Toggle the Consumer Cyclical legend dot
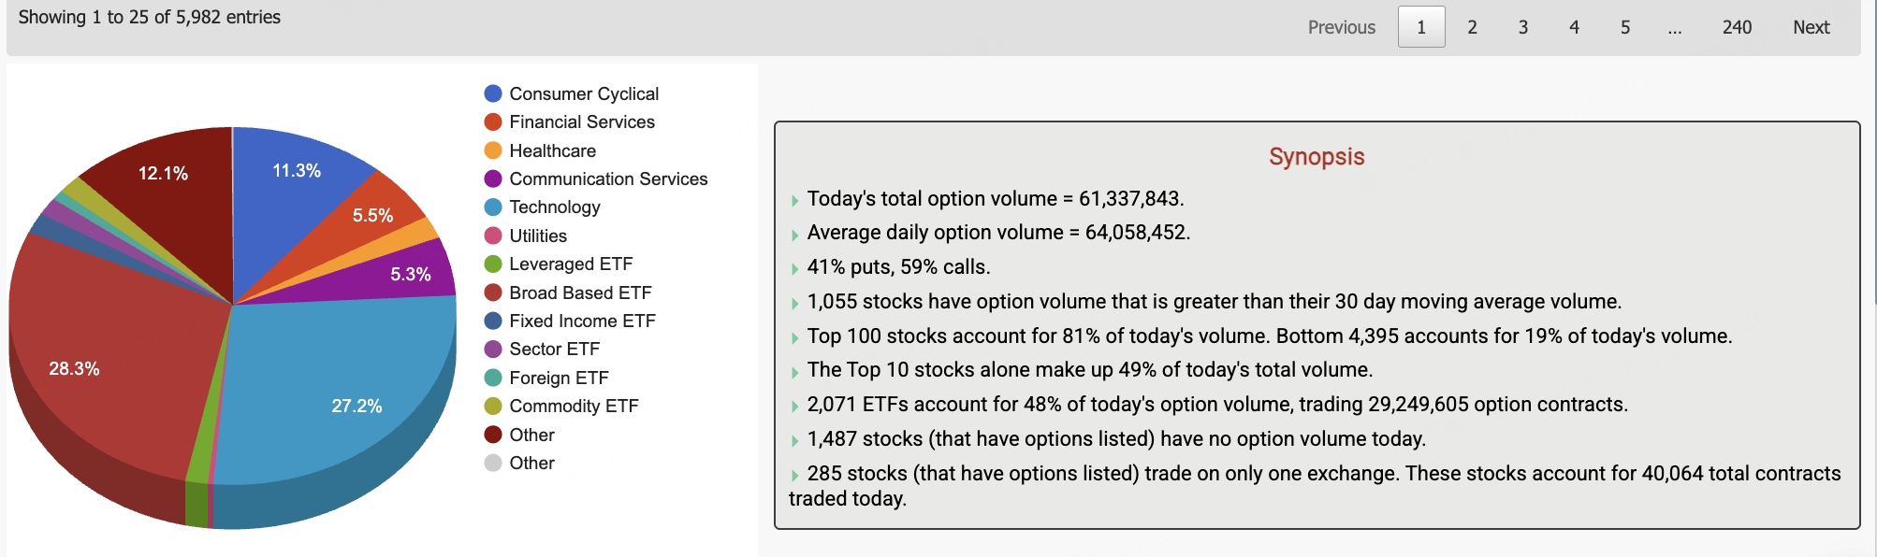The width and height of the screenshot is (1877, 557). 493,93
